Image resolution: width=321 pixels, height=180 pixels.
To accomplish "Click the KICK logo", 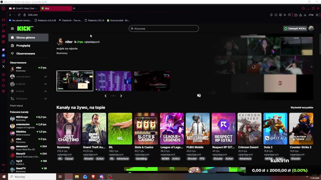I will pos(25,28).
